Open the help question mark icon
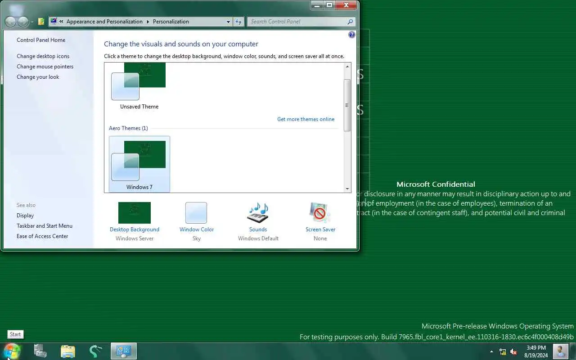Image resolution: width=576 pixels, height=360 pixels. (x=352, y=35)
